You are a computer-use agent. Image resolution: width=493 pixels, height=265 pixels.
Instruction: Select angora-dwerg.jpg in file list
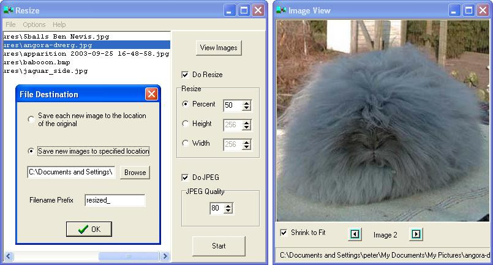click(87, 45)
